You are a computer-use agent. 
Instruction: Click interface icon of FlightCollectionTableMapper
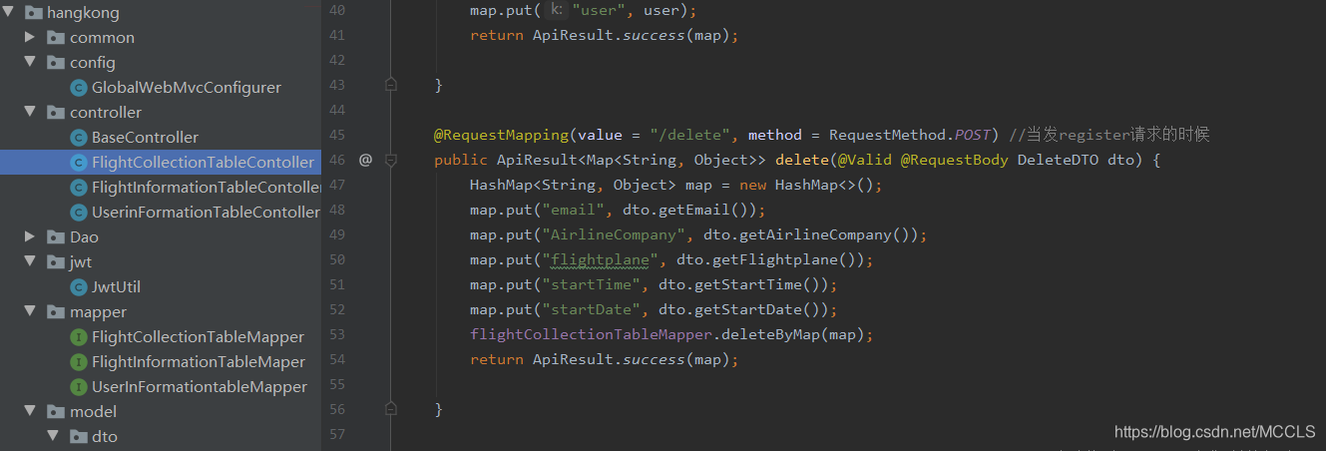pos(78,337)
